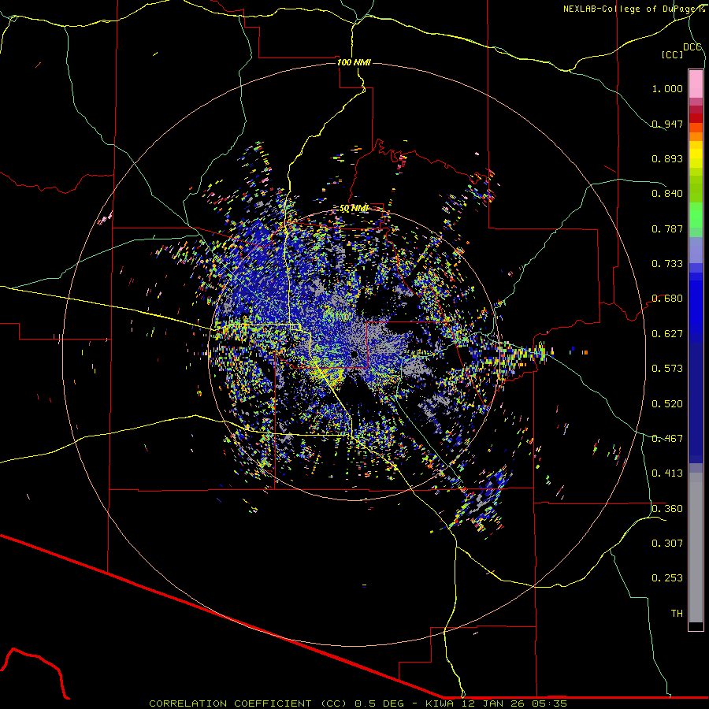Pick the gray segment of the color bar
This screenshot has width=709, height=709.
click(x=696, y=548)
